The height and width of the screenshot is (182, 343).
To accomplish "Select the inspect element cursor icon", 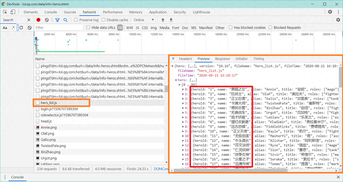I will tap(5, 12).
